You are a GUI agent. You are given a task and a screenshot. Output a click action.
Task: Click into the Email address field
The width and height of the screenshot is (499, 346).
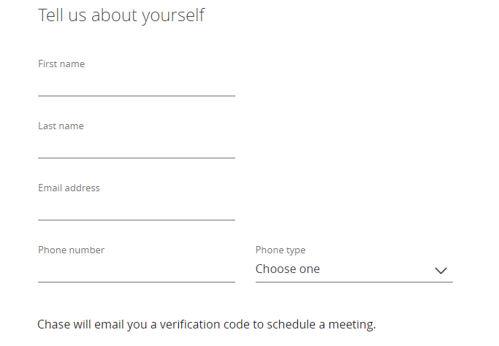coord(136,209)
